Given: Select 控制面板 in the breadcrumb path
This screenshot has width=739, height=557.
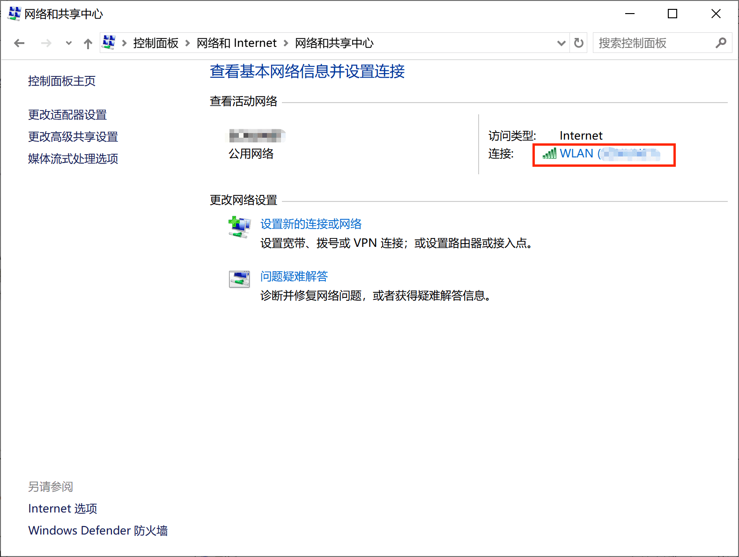Looking at the screenshot, I should coord(155,43).
